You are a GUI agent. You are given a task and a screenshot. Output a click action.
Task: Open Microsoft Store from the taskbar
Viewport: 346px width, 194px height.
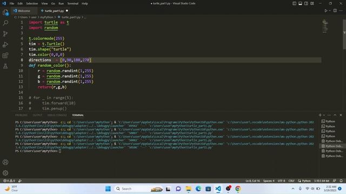tap(208, 189)
